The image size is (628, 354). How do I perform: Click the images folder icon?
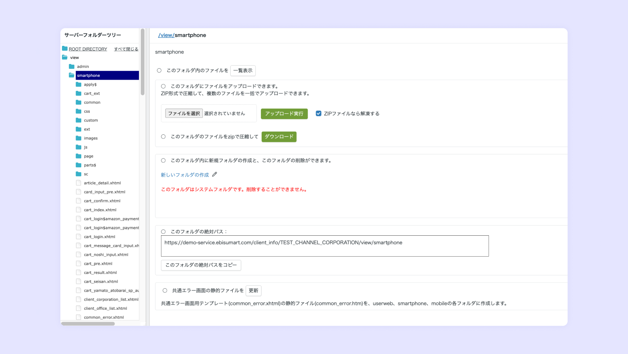click(78, 138)
